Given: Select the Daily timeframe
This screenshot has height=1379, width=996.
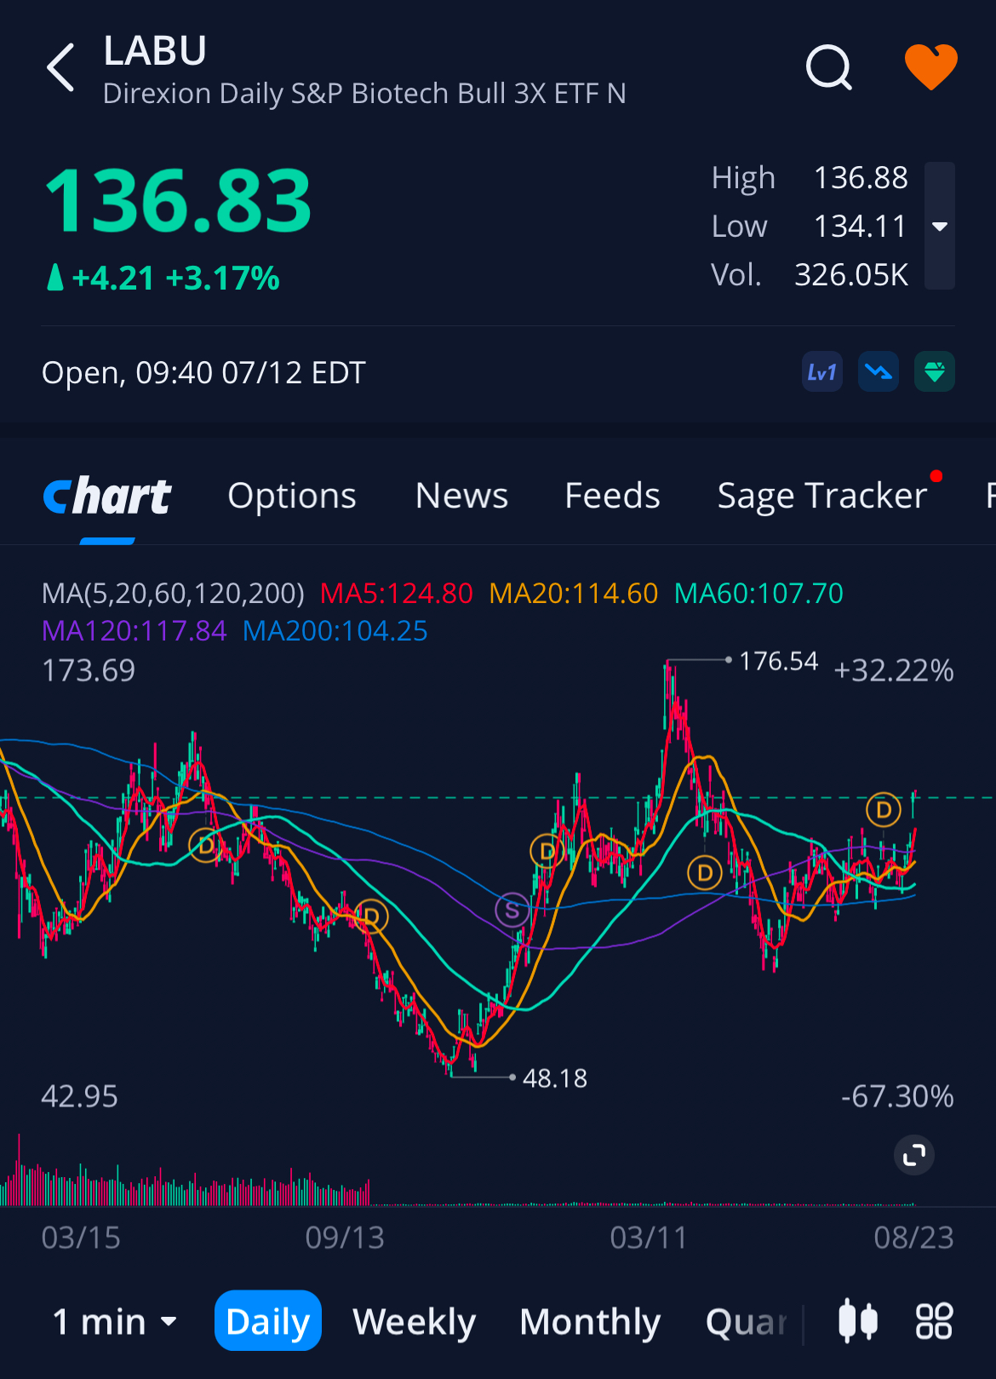Looking at the screenshot, I should click(268, 1321).
